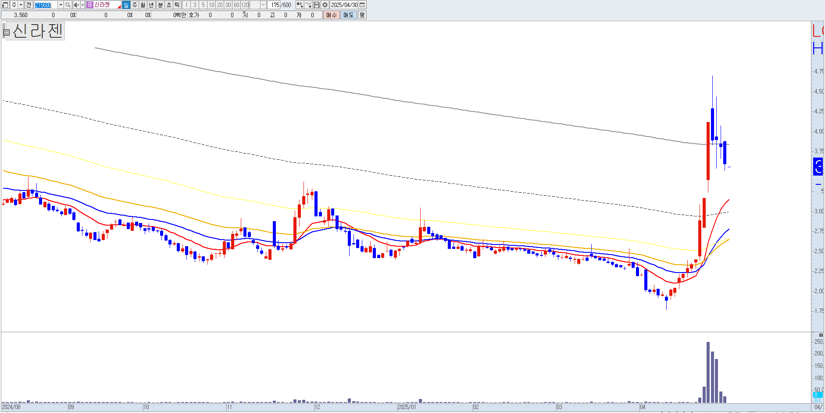Click the current price 3,560 value
825x413 pixels.
(x=21, y=15)
